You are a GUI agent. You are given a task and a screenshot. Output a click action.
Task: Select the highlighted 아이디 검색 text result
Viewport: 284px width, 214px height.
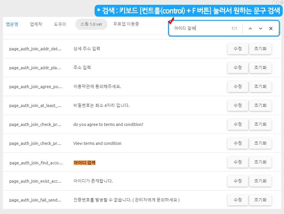coord(85,163)
